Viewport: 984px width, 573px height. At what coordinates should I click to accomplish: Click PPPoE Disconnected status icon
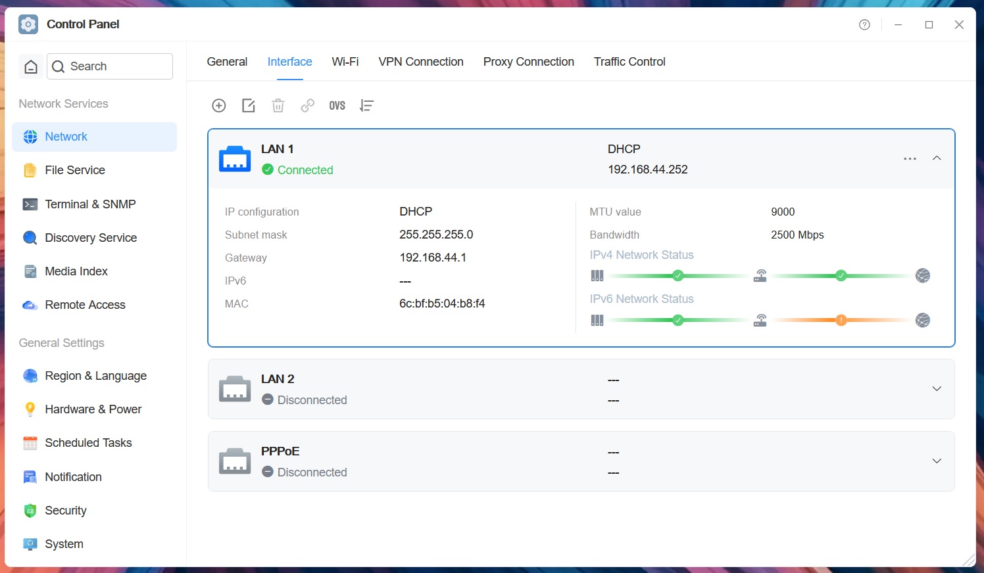268,472
